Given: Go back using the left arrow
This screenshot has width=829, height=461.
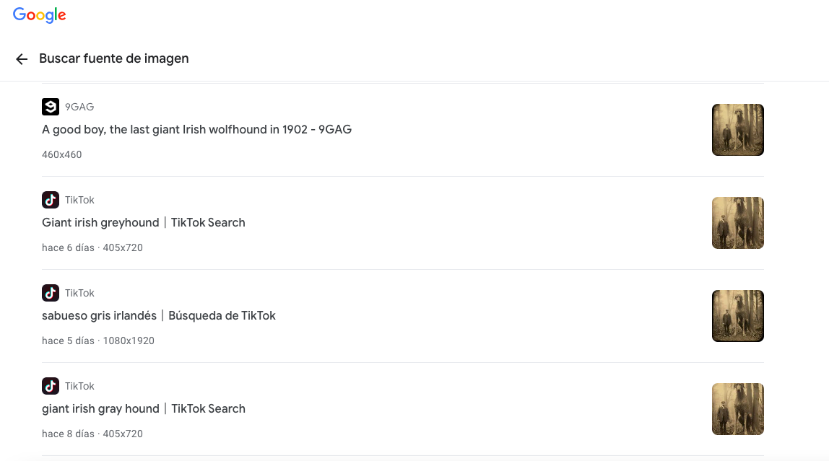Looking at the screenshot, I should [22, 59].
